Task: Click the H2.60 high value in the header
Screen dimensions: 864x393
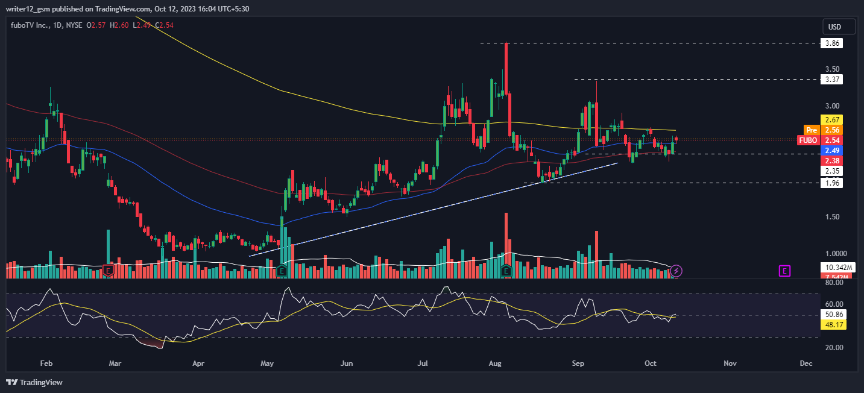Action: coord(120,26)
